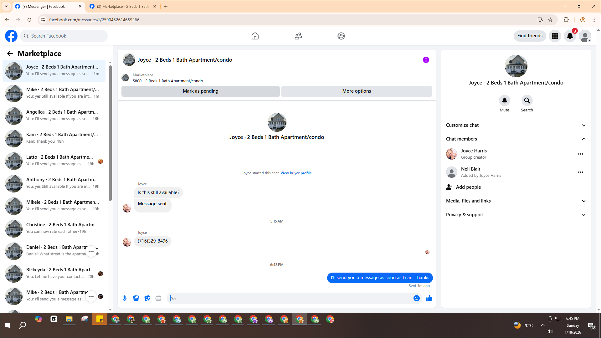The height and width of the screenshot is (338, 601).
Task: Search in conversation using the magnifier icon
Action: point(527,101)
